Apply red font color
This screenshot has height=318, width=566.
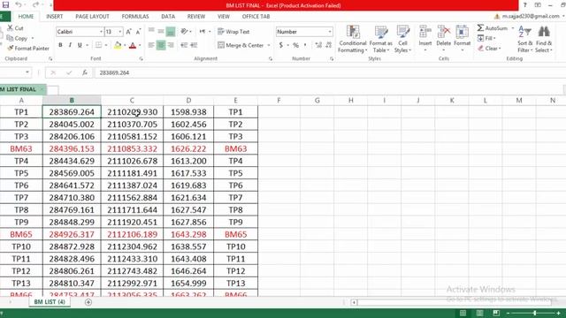pyautogui.click(x=133, y=45)
